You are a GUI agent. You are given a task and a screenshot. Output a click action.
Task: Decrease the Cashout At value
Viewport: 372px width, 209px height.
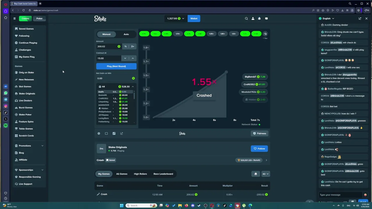click(125, 58)
